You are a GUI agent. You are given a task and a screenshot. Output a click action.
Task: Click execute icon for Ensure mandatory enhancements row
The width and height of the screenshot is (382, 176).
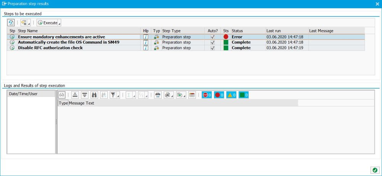(12, 37)
